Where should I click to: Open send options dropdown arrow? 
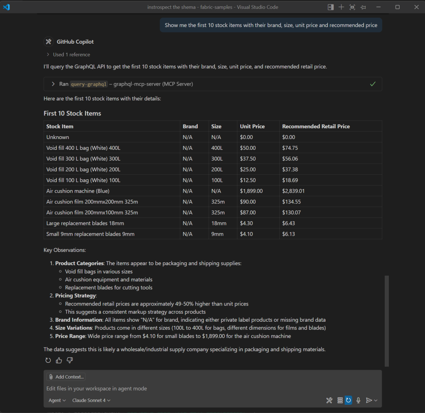376,400
